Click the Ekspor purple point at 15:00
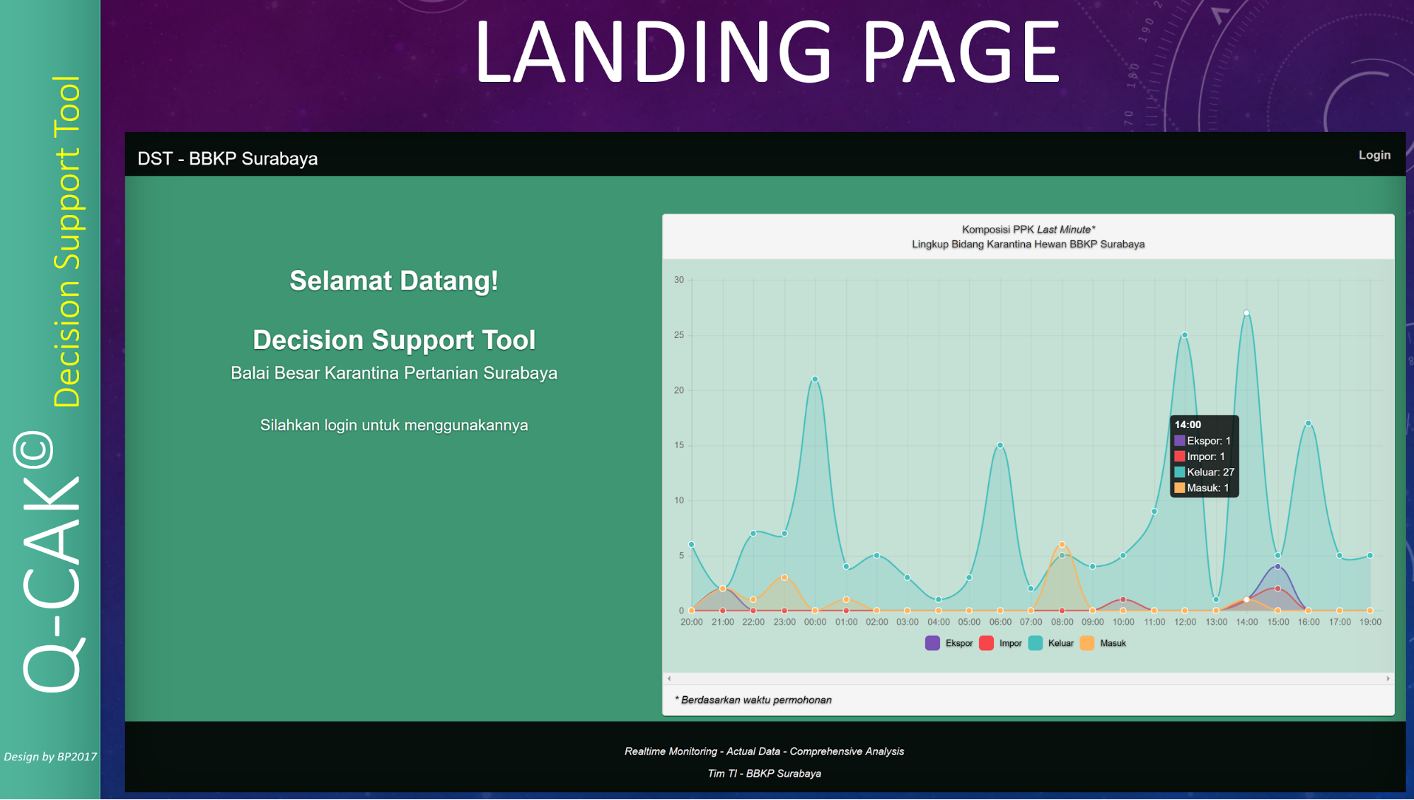 (x=1277, y=566)
